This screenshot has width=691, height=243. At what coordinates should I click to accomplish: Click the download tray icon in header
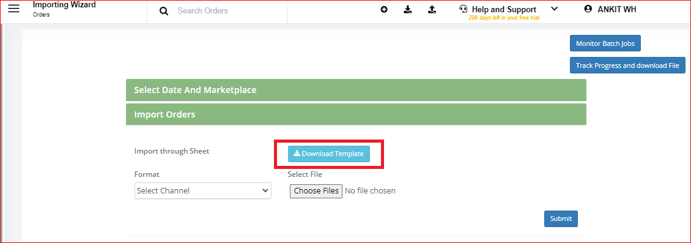click(x=408, y=9)
